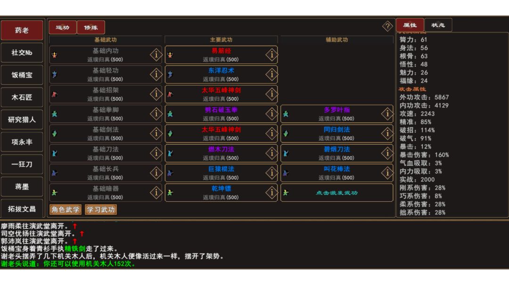The image size is (509, 285).
Task: Click the throwing icon beside 基础暗器
Action: click(x=55, y=193)
